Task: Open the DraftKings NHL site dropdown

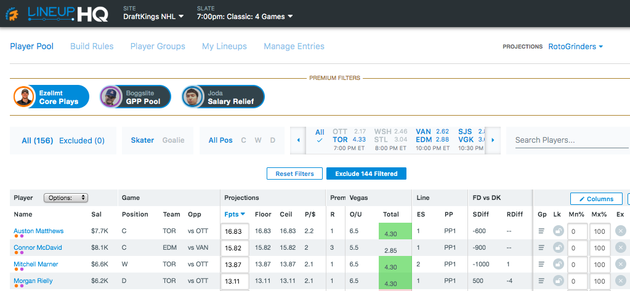Action: [x=153, y=17]
